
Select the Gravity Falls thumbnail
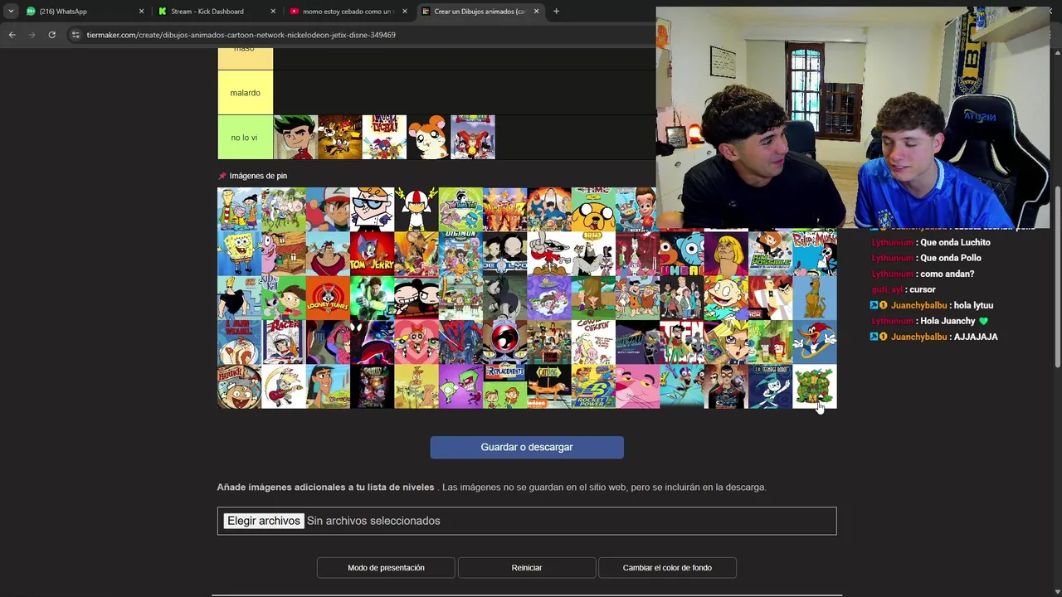click(372, 386)
